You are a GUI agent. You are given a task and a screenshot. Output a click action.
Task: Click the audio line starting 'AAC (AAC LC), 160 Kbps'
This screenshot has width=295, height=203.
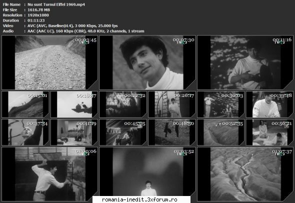pos(86,31)
